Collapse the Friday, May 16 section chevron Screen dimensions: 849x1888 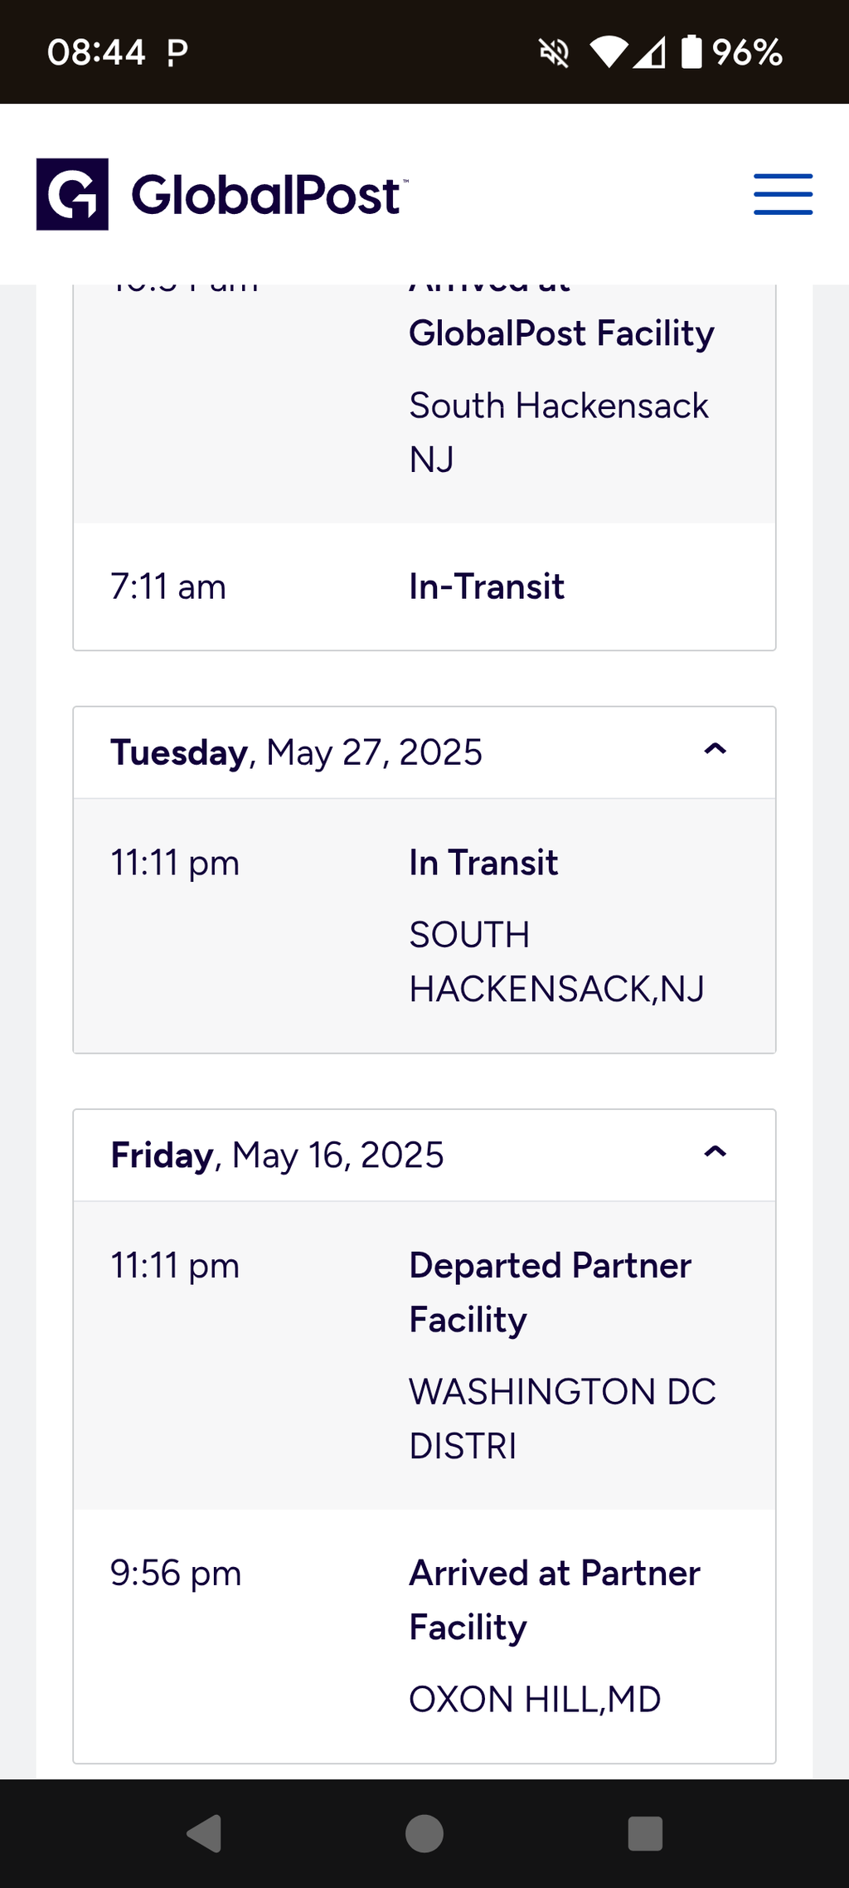(715, 1151)
